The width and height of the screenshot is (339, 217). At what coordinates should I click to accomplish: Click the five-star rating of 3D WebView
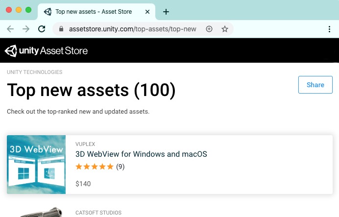95,167
